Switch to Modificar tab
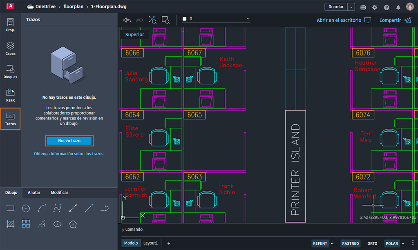The width and height of the screenshot is (418, 250). 59,192
